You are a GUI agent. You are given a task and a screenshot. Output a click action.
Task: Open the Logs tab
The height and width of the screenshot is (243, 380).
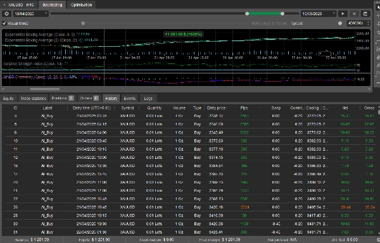(x=148, y=99)
